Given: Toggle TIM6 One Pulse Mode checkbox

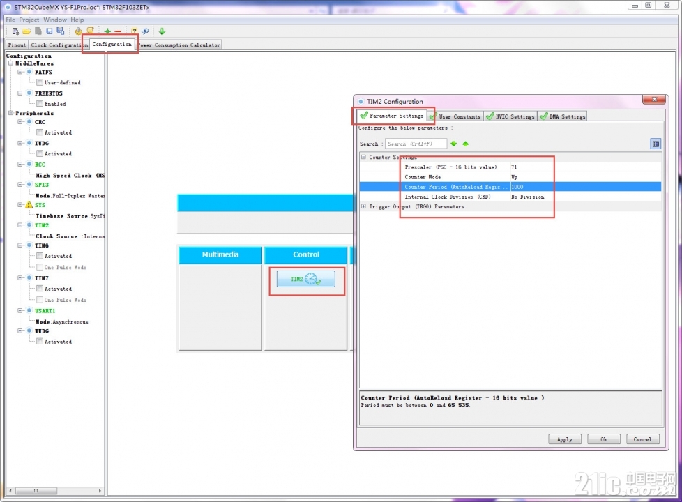Looking at the screenshot, I should point(40,267).
